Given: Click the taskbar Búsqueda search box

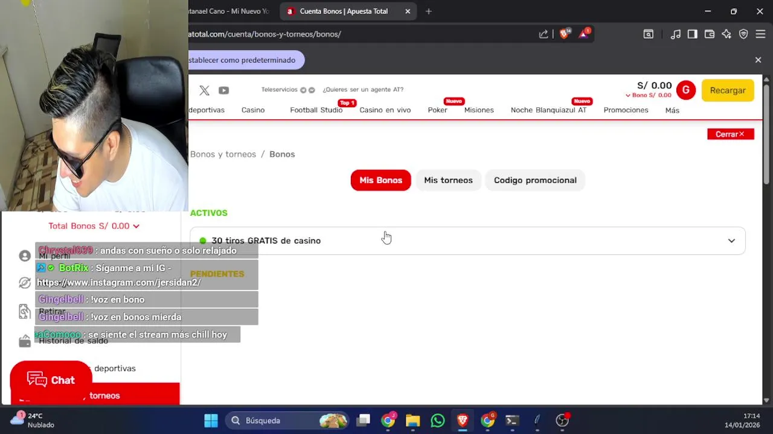Looking at the screenshot, I should tap(287, 420).
